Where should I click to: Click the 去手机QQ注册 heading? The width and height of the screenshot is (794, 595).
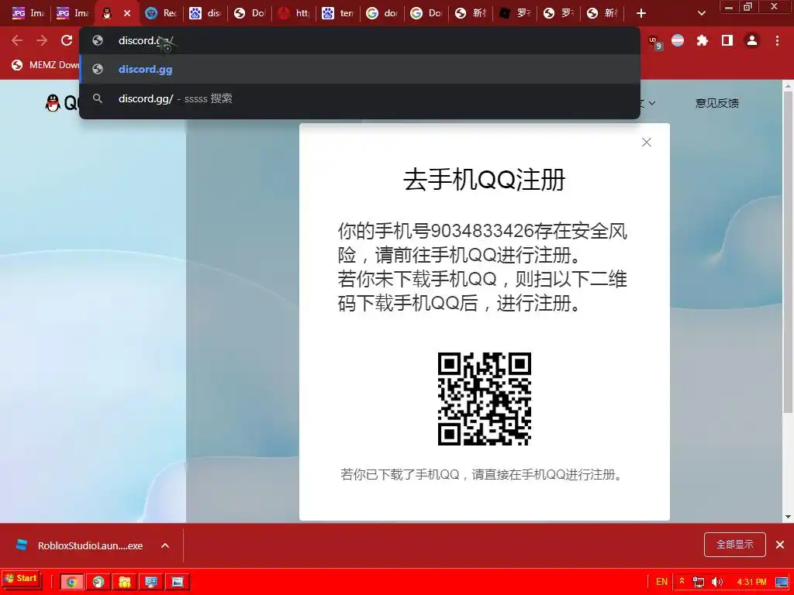pyautogui.click(x=484, y=180)
